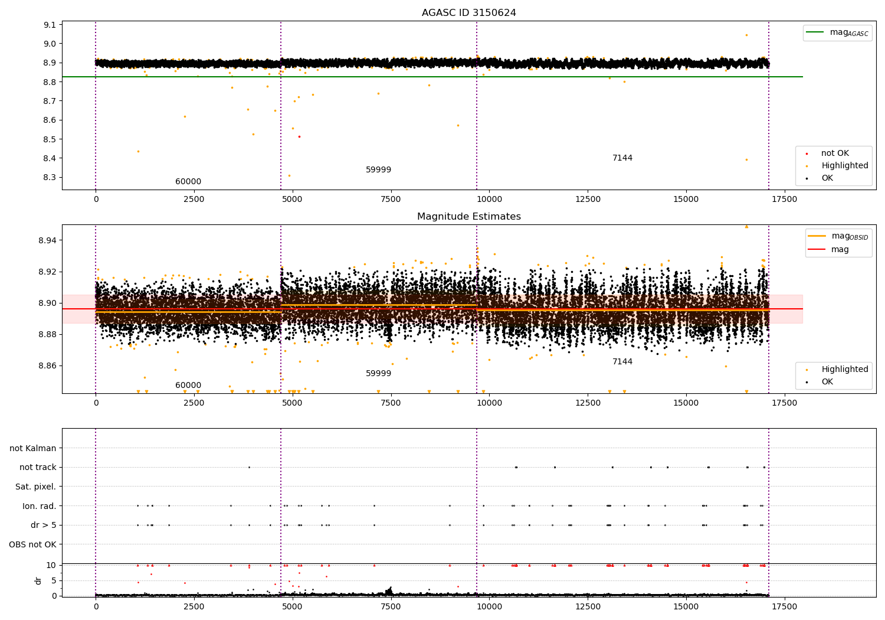Image resolution: width=885 pixels, height=620 pixels.
Task: Select the mag OBSID legend entry
Action: (838, 236)
